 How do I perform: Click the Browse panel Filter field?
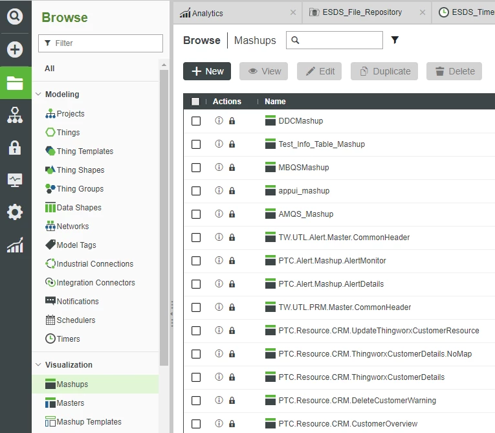100,43
